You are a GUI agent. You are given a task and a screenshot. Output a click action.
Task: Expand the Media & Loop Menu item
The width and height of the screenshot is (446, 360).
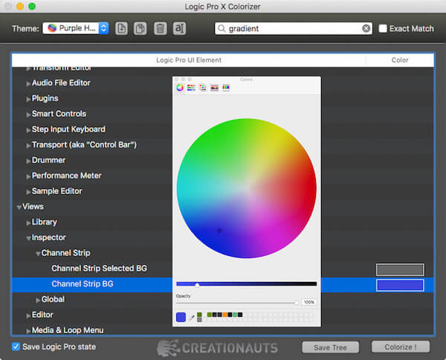pyautogui.click(x=28, y=331)
